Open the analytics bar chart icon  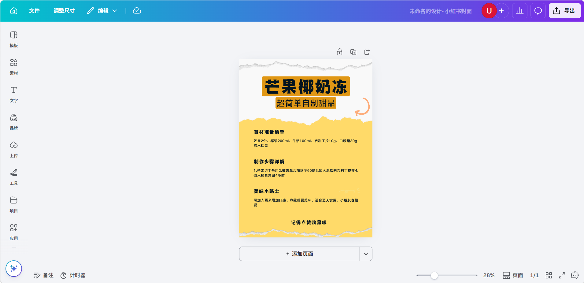519,11
